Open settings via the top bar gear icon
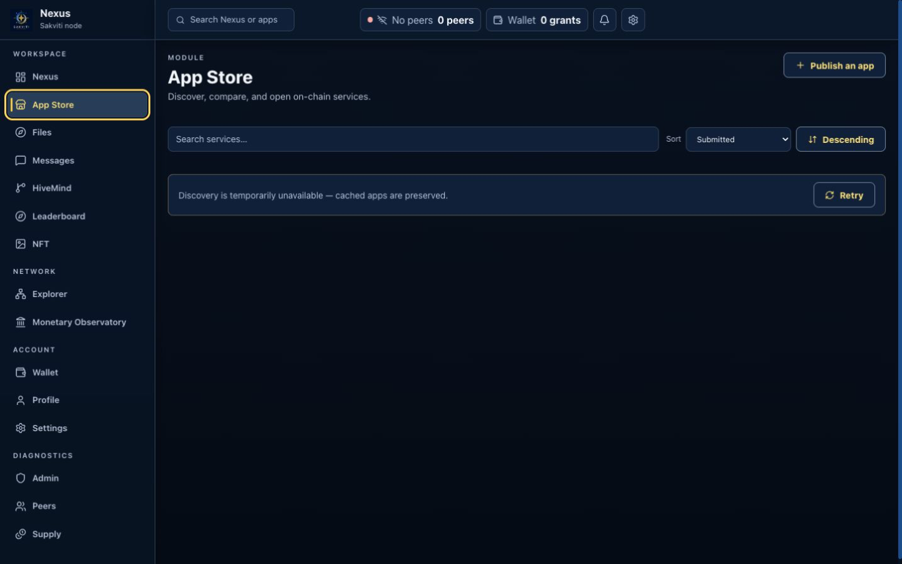The width and height of the screenshot is (902, 564). pos(633,20)
